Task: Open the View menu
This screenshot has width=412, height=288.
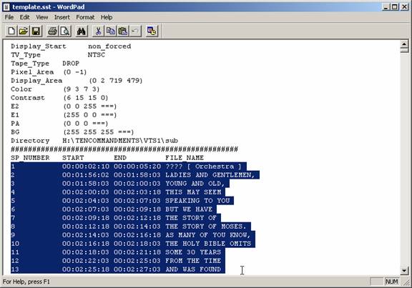Action: point(41,17)
